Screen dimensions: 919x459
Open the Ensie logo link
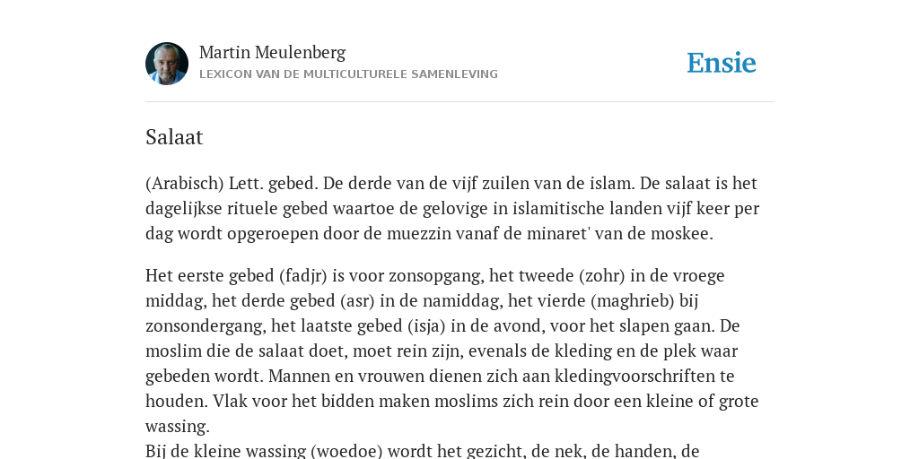722,64
